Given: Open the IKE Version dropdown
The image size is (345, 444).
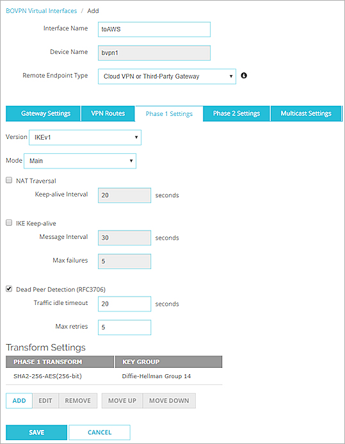Looking at the screenshot, I should click(85, 137).
